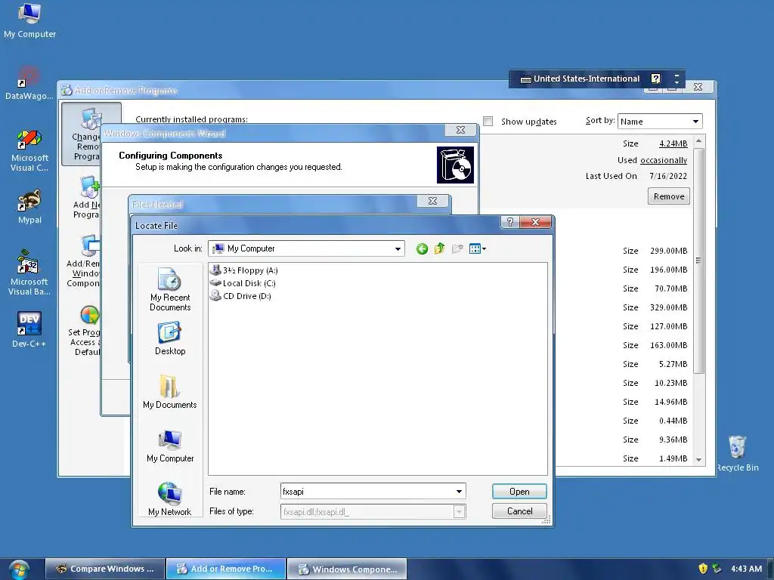Select Add/Remove Windows Components sidebar icon
The height and width of the screenshot is (580, 774).
(x=85, y=261)
